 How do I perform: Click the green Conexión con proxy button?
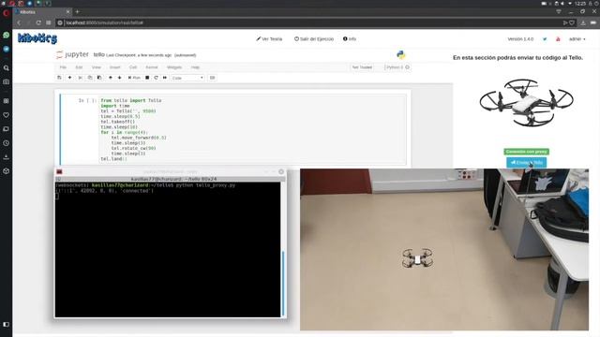(x=527, y=152)
